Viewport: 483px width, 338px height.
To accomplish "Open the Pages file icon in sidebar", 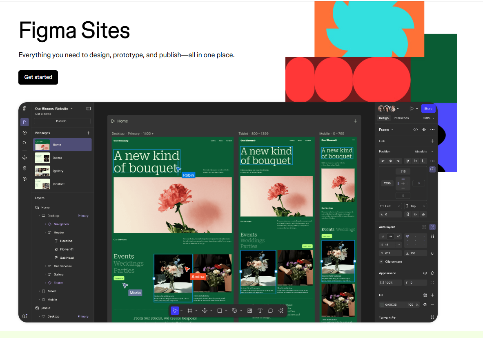I will [24, 122].
